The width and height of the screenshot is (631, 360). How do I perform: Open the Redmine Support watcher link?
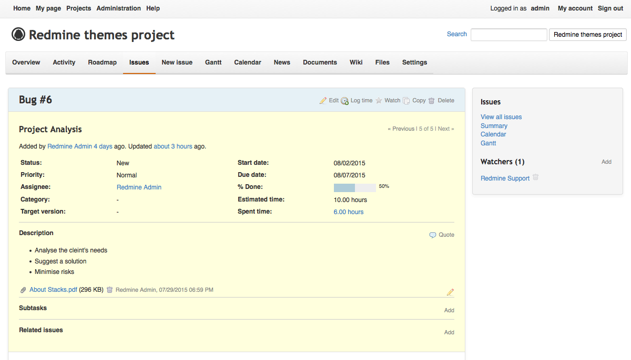[505, 178]
